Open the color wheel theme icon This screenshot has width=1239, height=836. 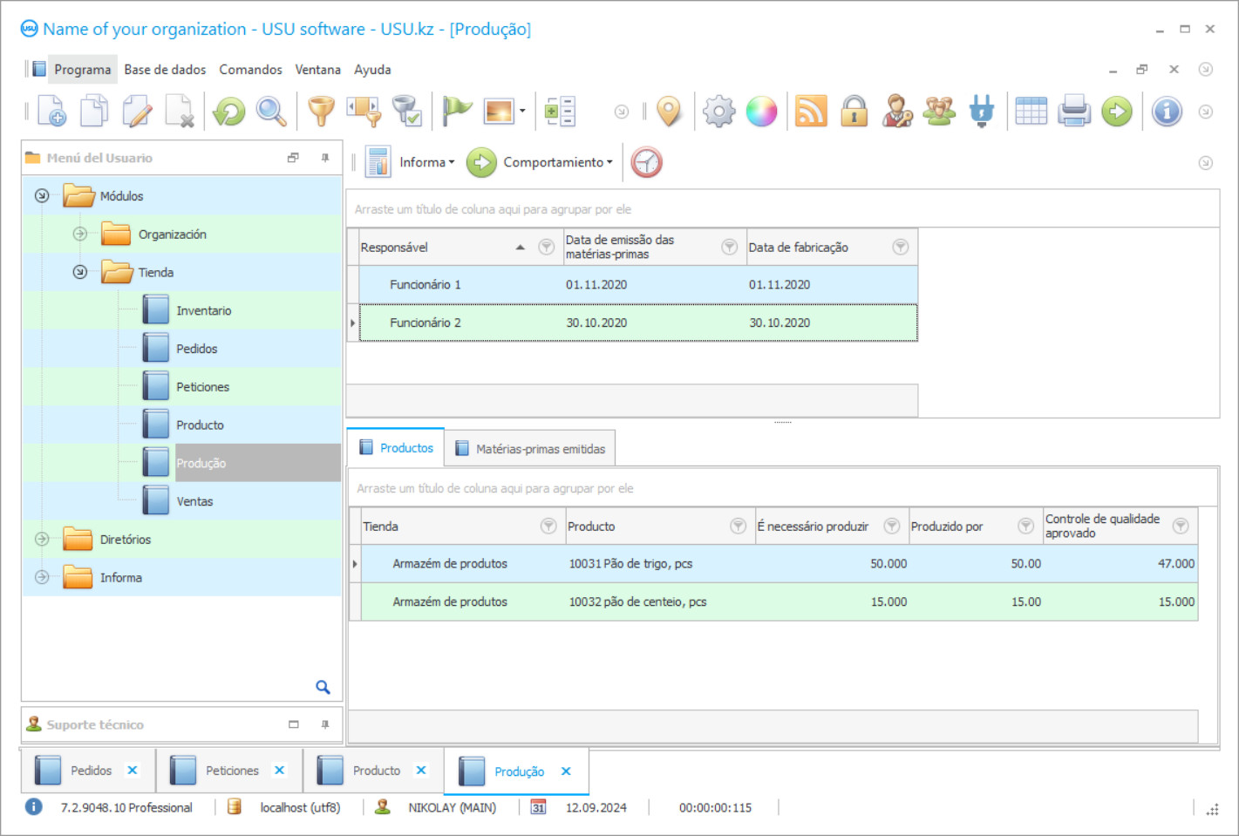coord(761,112)
